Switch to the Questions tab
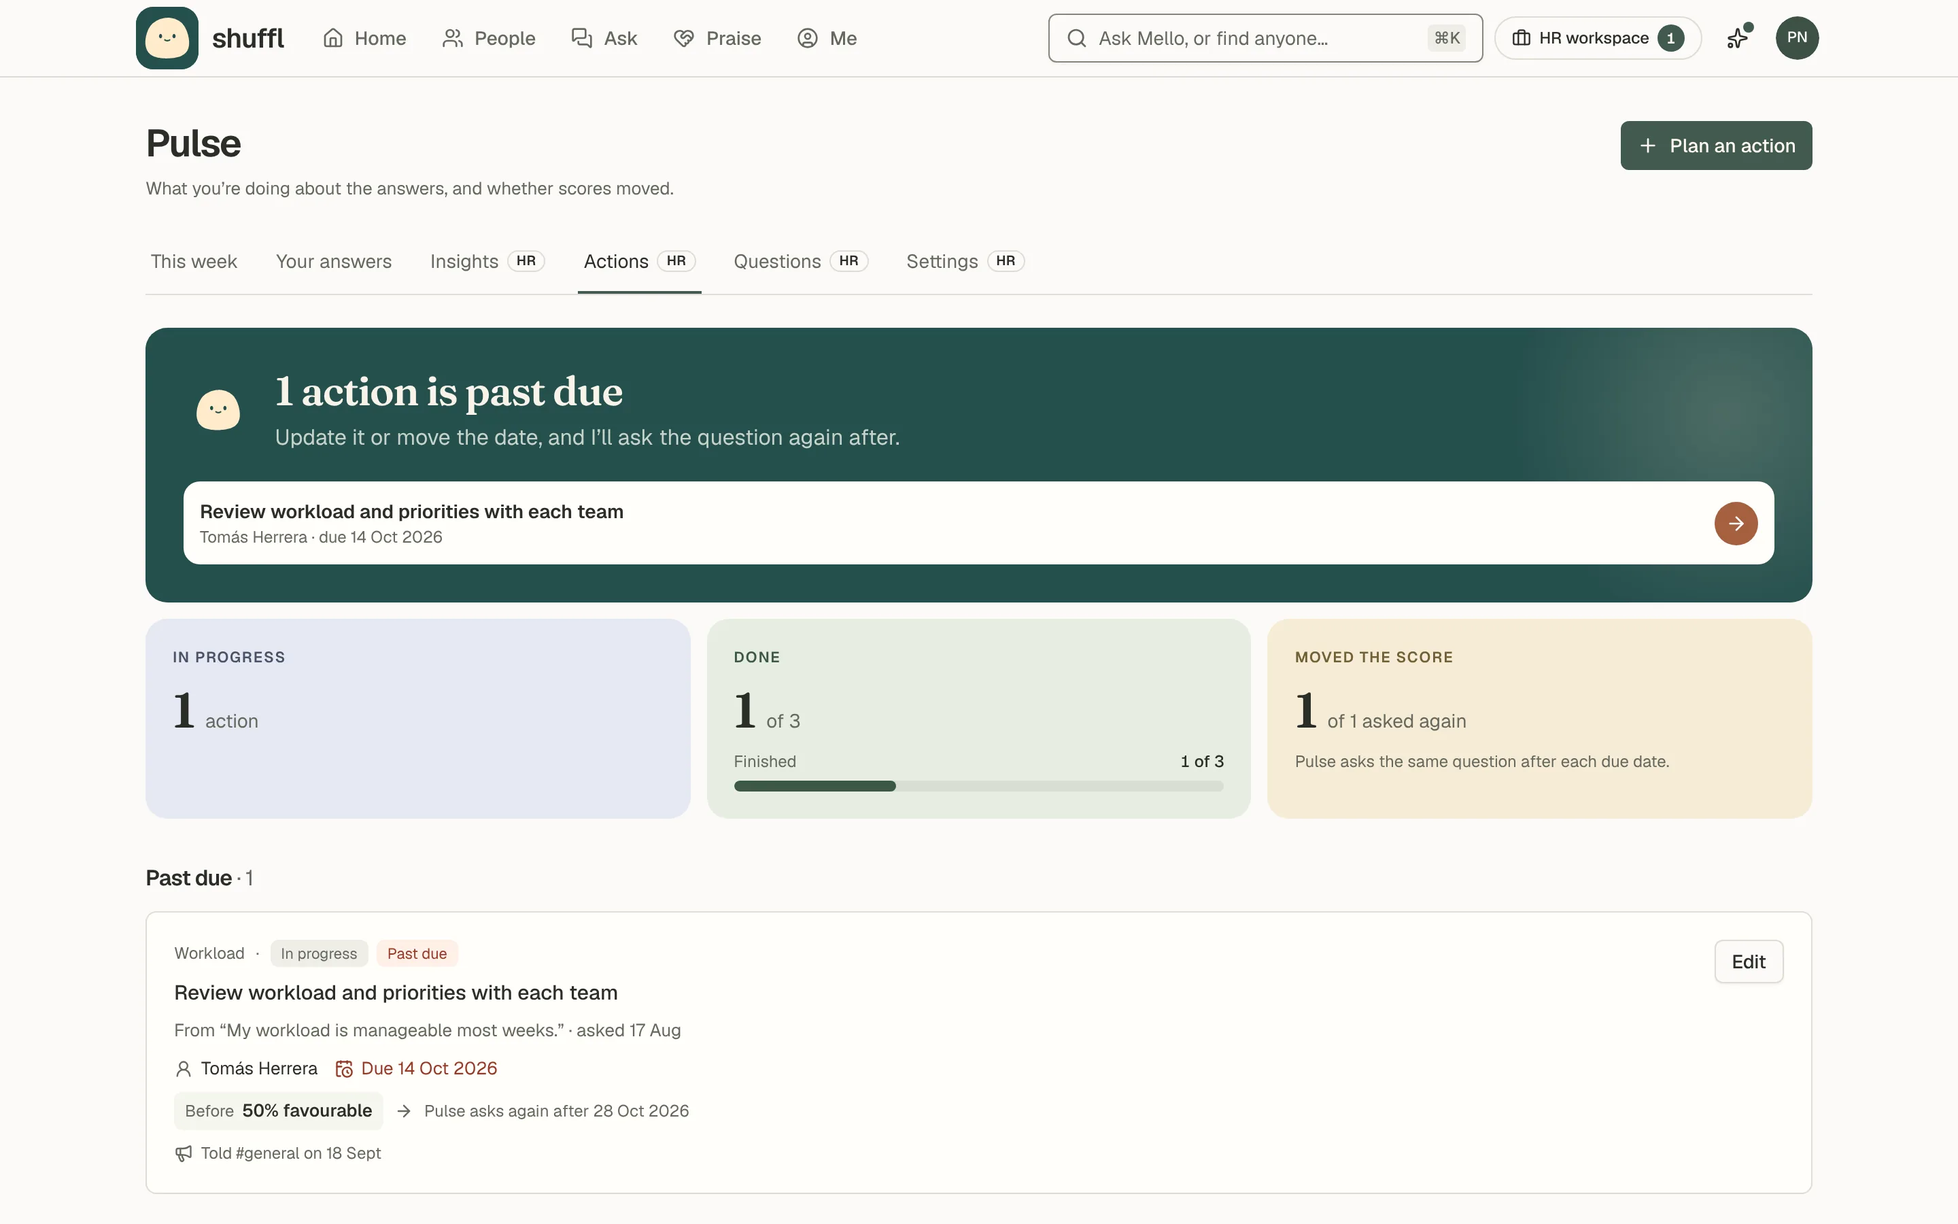Viewport: 1958px width, 1224px height. (x=800, y=262)
